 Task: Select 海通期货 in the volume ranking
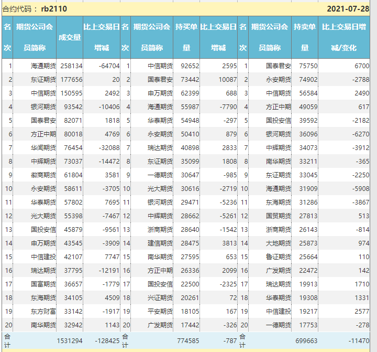(43, 66)
